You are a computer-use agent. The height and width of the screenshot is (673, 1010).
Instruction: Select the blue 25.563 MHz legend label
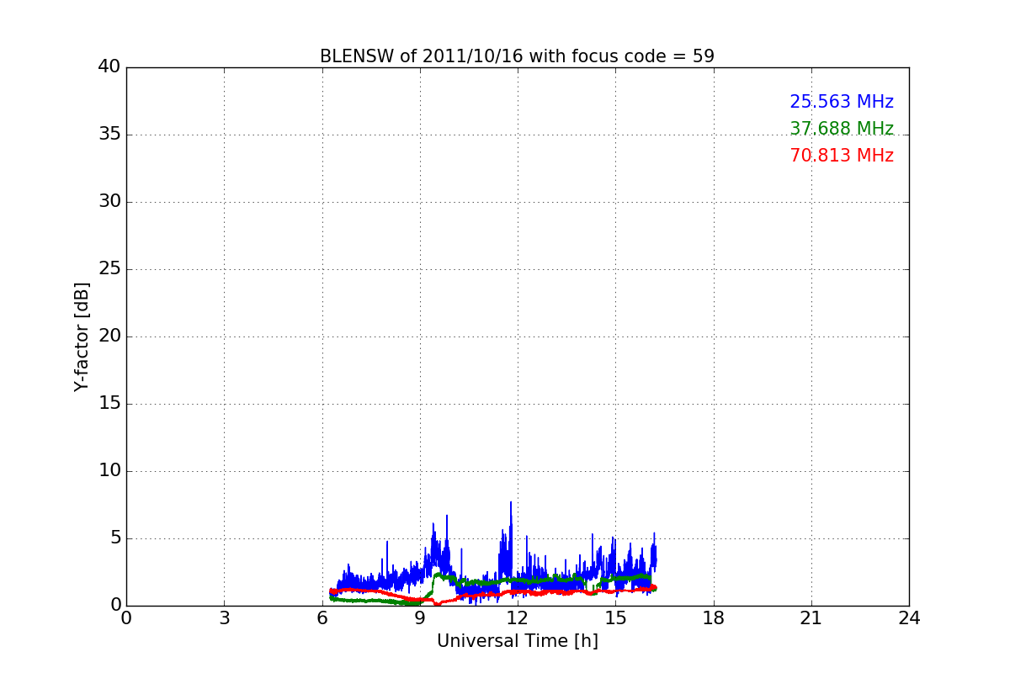coord(842,102)
